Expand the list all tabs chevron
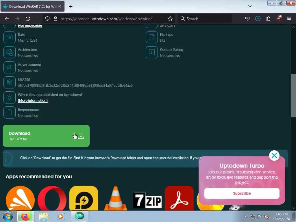The image size is (296, 222). [249, 6]
